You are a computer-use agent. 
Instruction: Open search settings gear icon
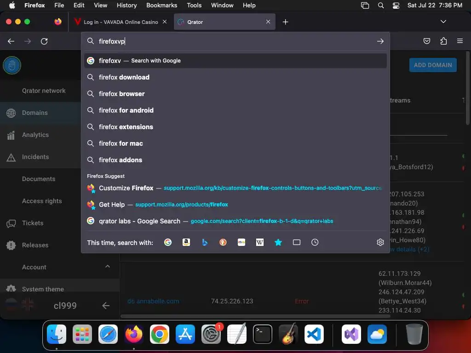pos(380,242)
